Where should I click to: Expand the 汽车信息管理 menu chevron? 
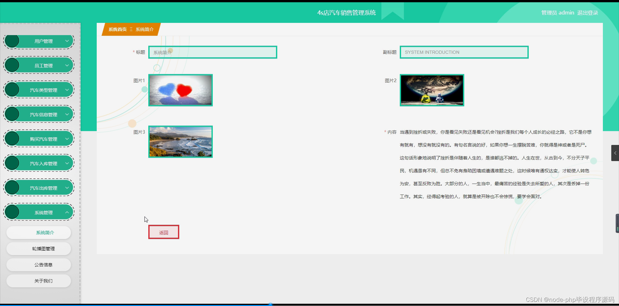67,114
